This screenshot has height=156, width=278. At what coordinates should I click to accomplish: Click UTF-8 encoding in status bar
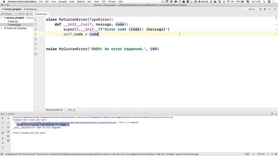tap(261, 154)
